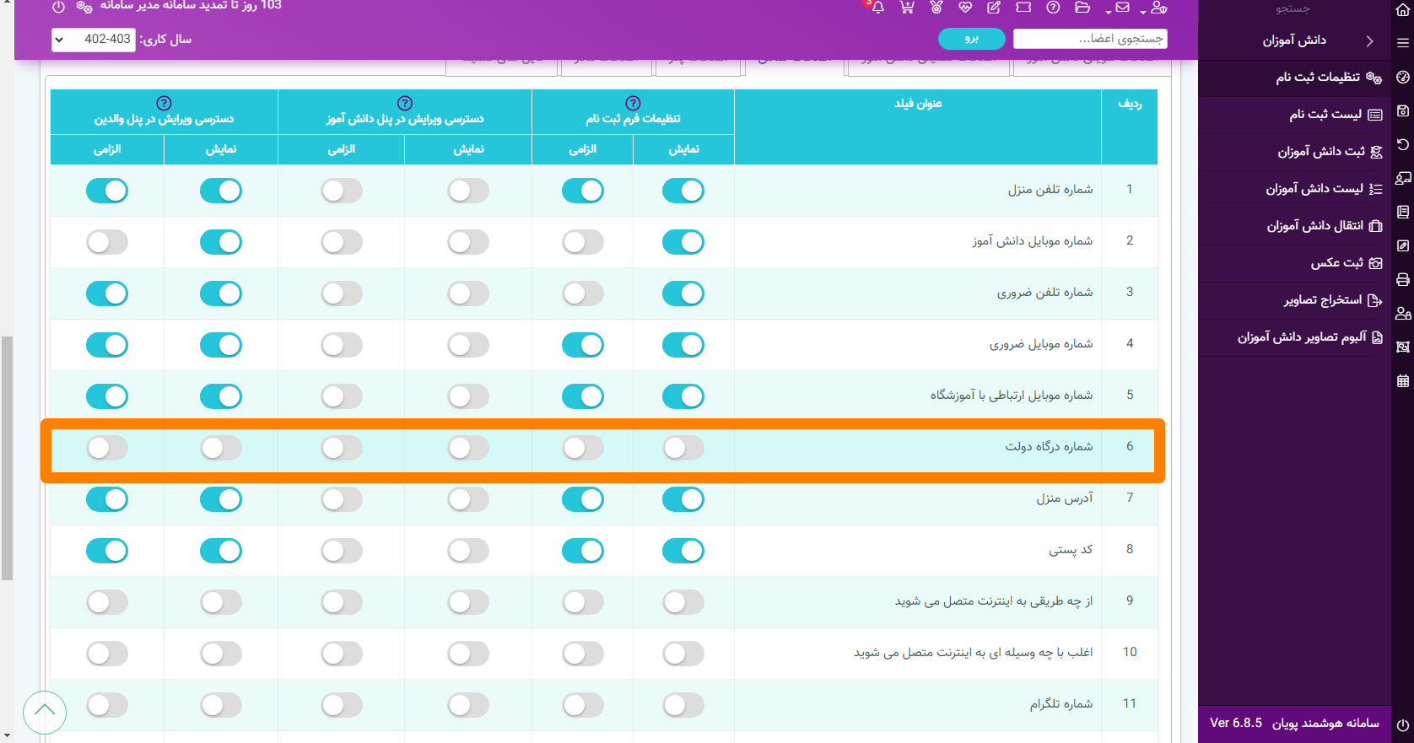Select ثبت عکس in the sidebar

pos(1336,263)
